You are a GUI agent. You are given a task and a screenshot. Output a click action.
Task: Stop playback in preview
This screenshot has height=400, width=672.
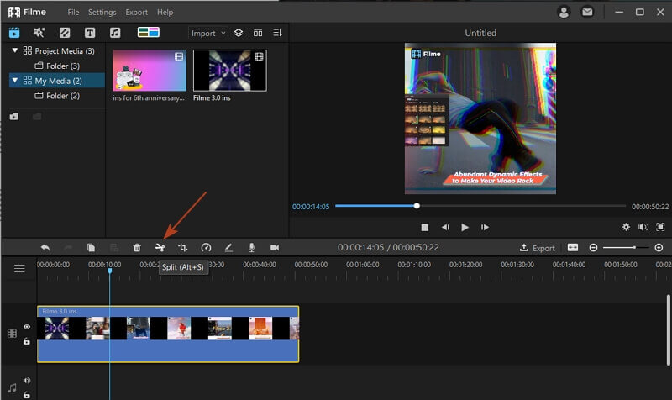pyautogui.click(x=425, y=227)
